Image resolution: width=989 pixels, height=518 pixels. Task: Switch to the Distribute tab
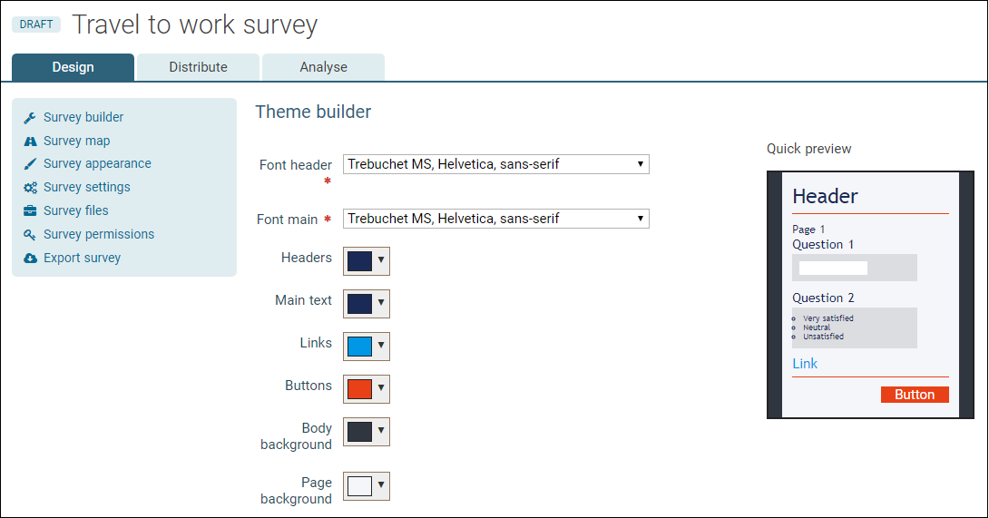pyautogui.click(x=198, y=67)
